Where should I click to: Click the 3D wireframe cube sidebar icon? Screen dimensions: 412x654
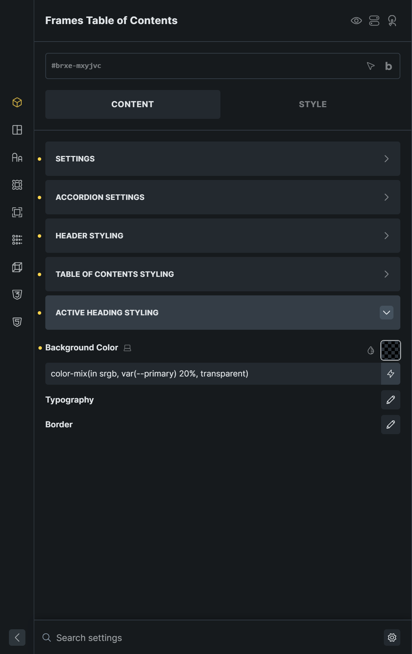coord(17,267)
